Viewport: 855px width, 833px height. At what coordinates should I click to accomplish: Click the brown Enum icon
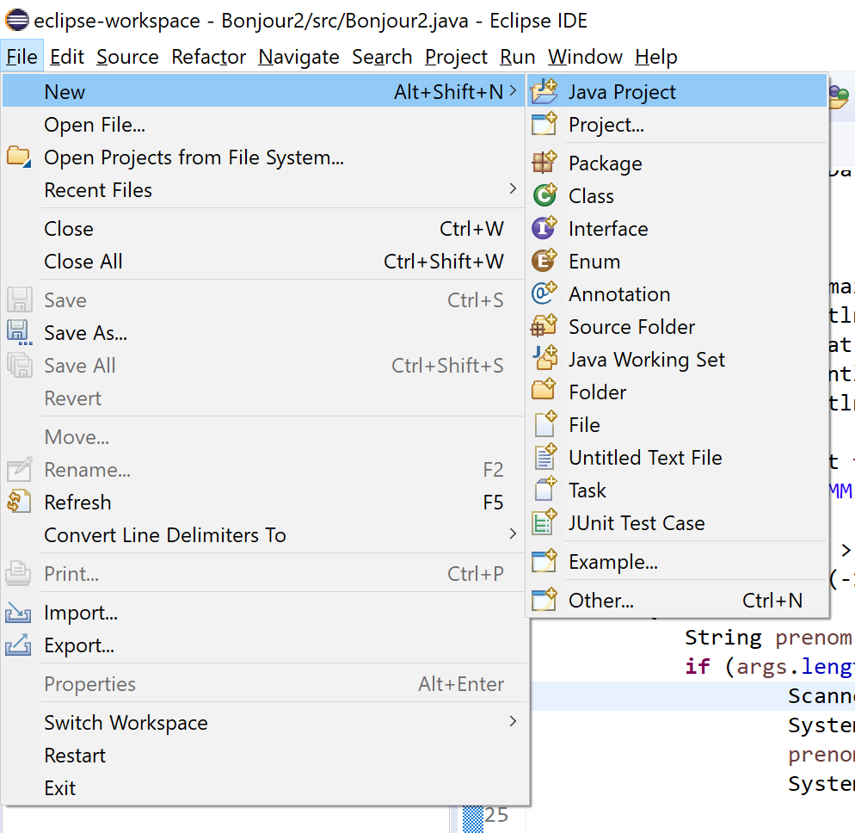(544, 262)
